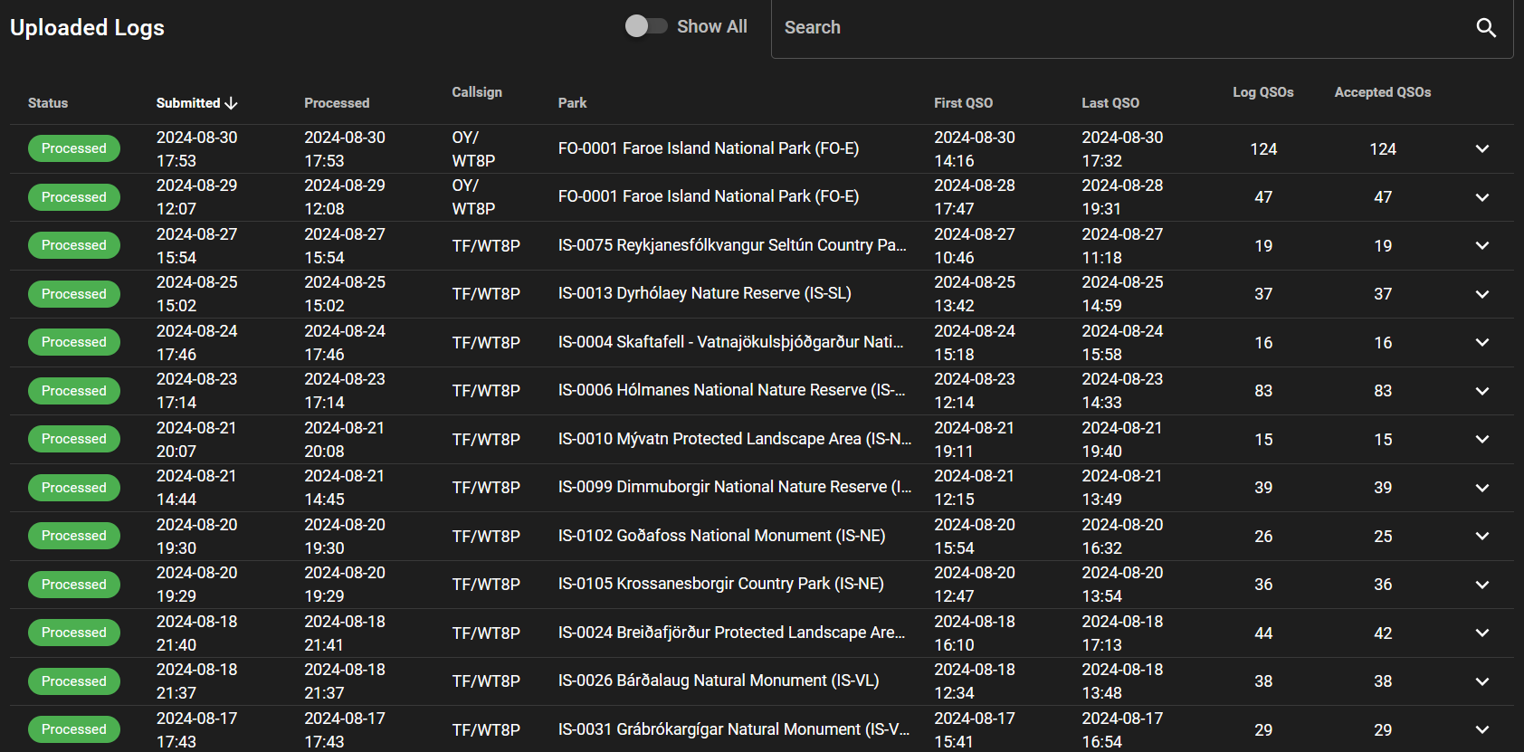The height and width of the screenshot is (752, 1524).
Task: Expand the IS-0013 Dyrhólaey row chevron
Action: click(1481, 294)
